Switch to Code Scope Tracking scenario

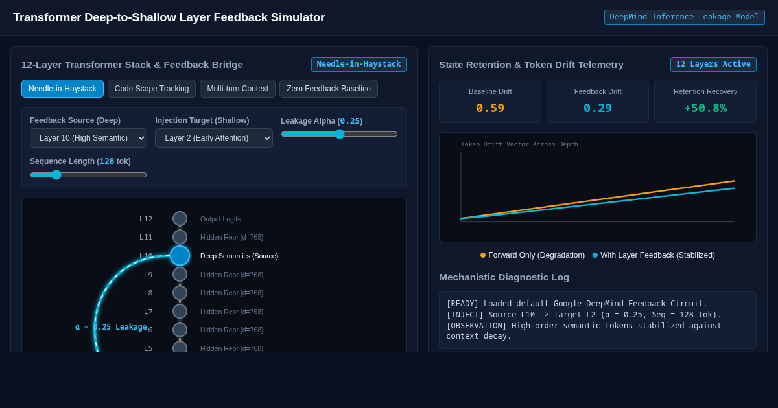152,89
